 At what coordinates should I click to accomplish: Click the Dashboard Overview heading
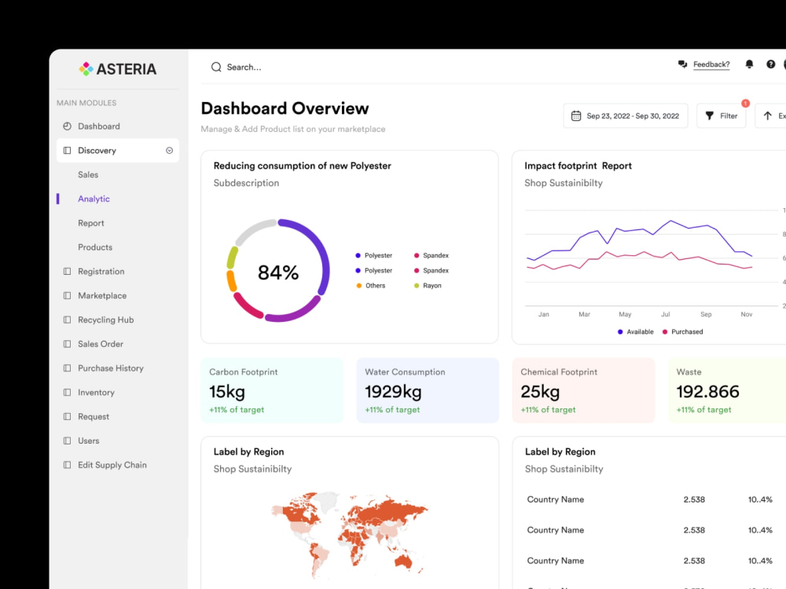[285, 108]
